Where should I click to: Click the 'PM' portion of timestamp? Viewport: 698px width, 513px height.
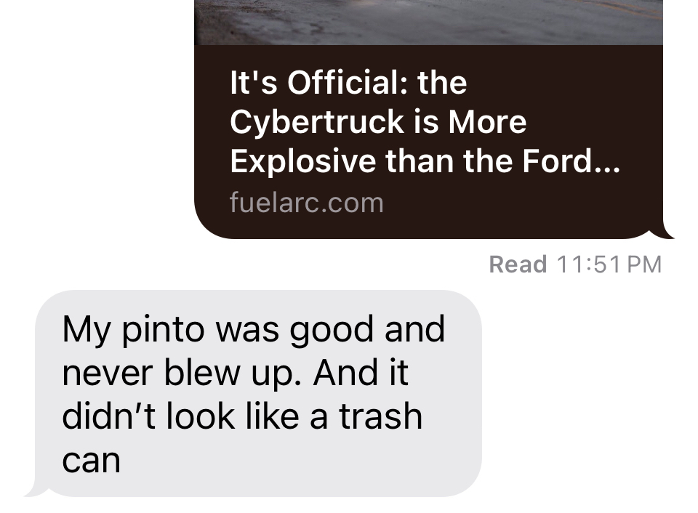coord(644,264)
